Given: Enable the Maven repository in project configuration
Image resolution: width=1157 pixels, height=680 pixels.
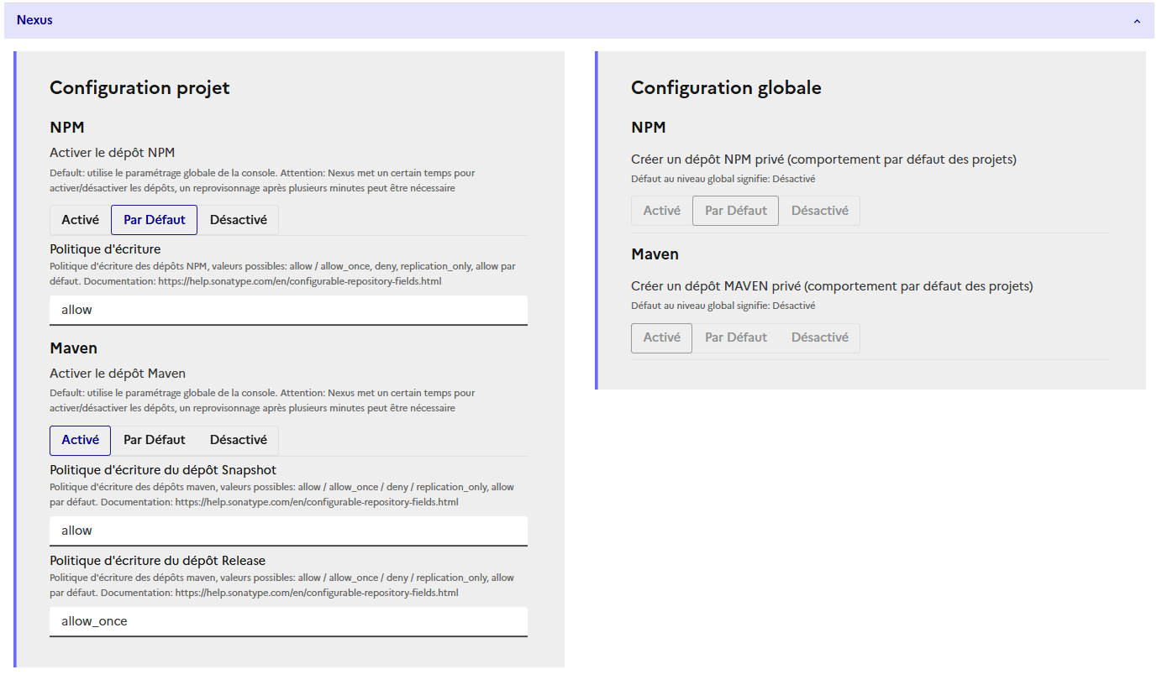Looking at the screenshot, I should 80,440.
